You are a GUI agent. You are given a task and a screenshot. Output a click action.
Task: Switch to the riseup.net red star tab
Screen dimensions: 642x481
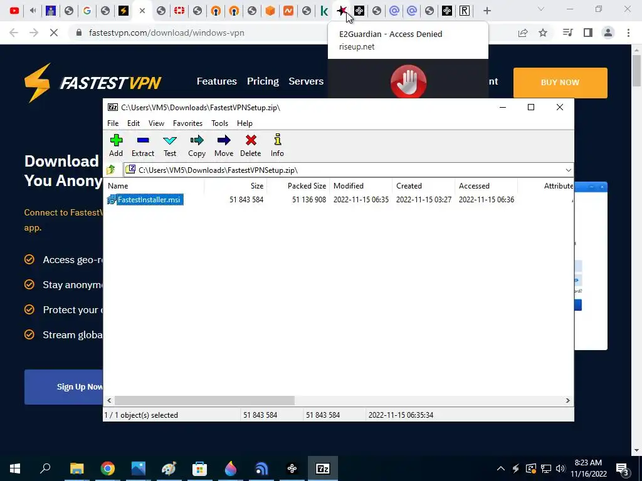click(342, 11)
